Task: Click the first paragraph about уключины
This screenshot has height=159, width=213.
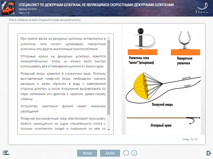Action: [x=63, y=44]
